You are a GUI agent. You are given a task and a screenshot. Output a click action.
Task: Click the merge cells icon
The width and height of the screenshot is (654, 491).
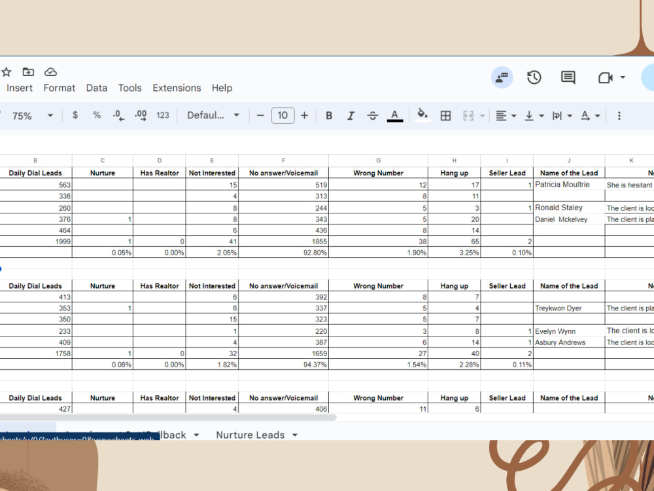pyautogui.click(x=468, y=115)
